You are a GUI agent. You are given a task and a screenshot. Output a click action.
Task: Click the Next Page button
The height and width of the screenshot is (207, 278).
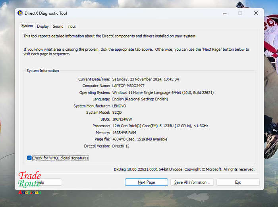pyautogui.click(x=146, y=182)
